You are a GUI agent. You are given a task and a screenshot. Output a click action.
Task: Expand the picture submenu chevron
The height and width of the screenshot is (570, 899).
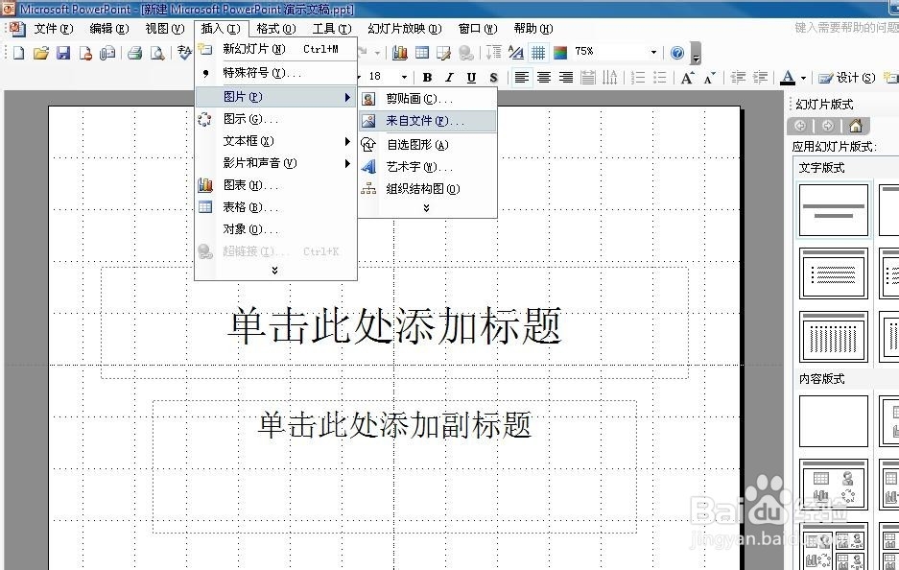pyautogui.click(x=427, y=208)
